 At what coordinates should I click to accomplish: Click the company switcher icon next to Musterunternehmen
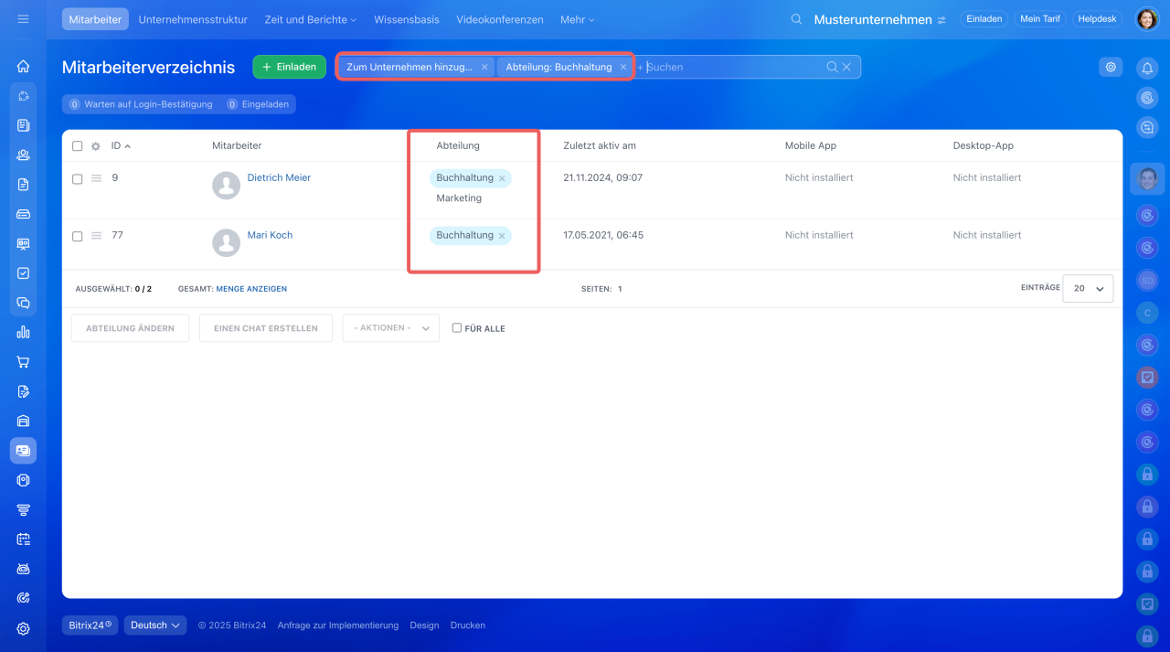[941, 19]
